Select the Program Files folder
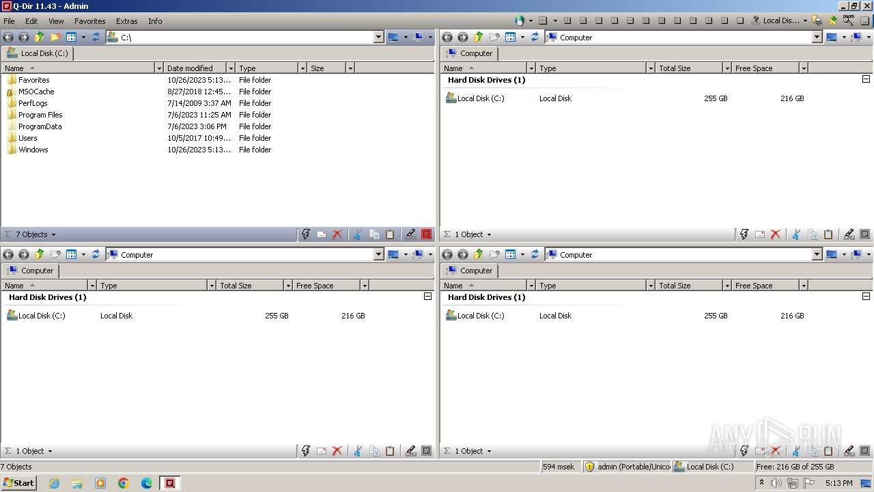Viewport: 874px width, 492px height. pos(40,115)
